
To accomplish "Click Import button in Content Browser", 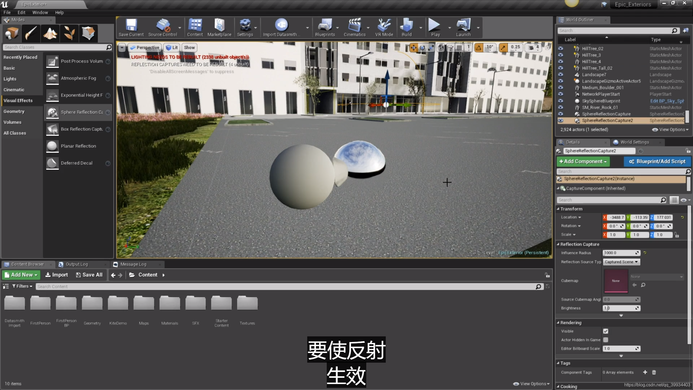I will click(x=56, y=275).
